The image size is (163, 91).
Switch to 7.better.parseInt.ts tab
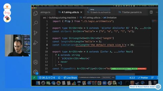[x=130, y=12]
